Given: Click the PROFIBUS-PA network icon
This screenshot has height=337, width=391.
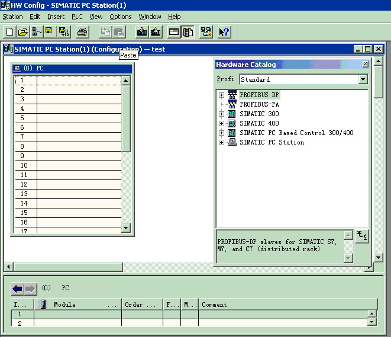Looking at the screenshot, I should (232, 104).
